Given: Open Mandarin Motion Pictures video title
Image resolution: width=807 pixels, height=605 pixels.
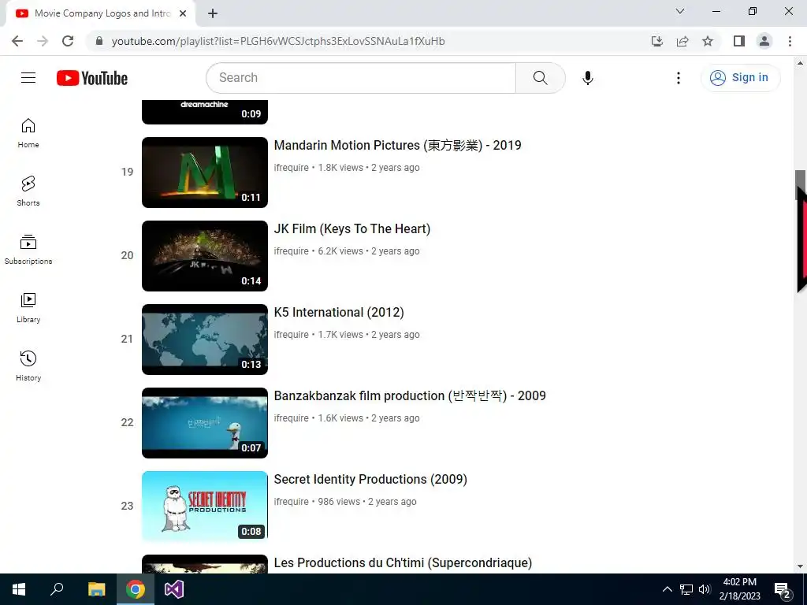Looking at the screenshot, I should coord(397,145).
